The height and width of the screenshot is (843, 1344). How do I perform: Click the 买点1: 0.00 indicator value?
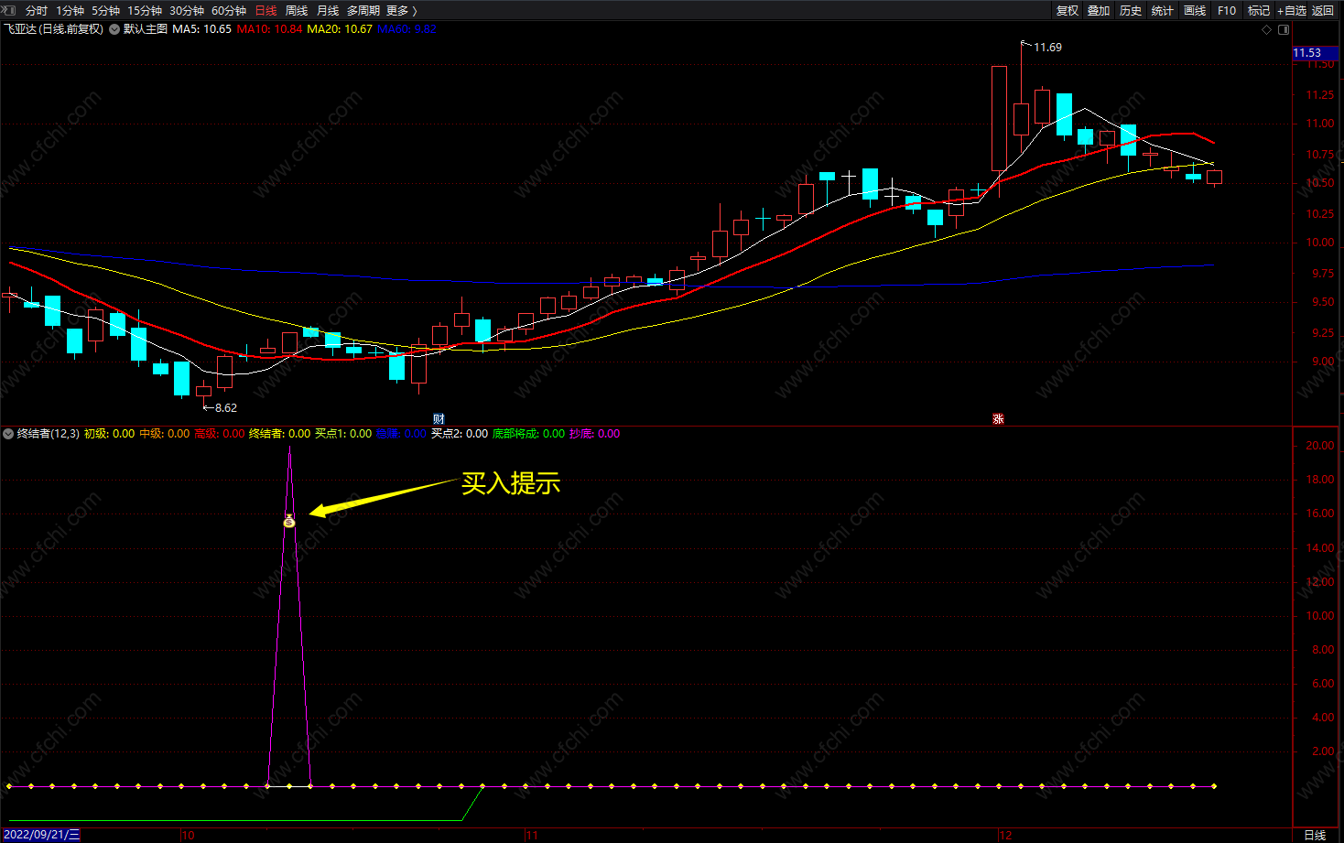pos(343,434)
